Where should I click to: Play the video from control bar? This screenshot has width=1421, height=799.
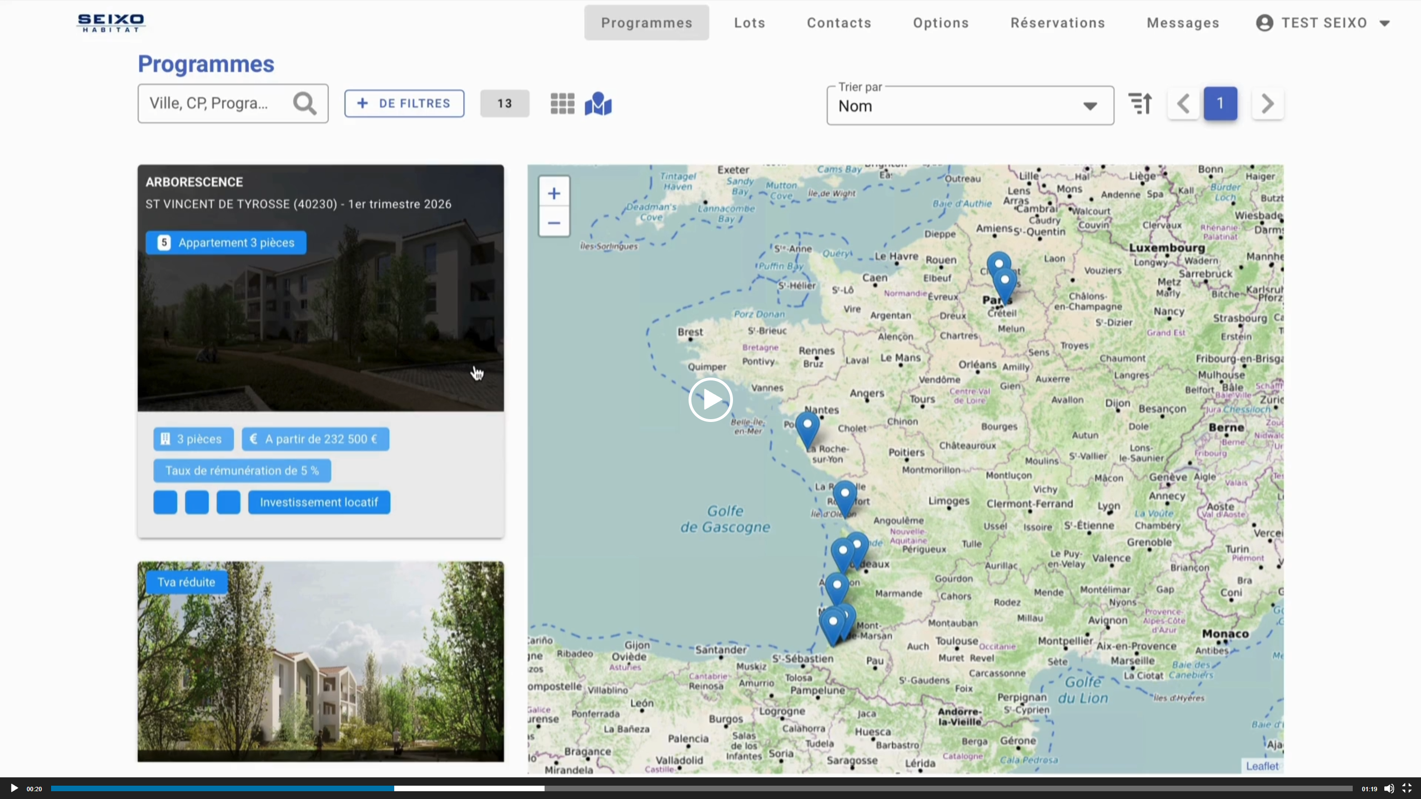pos(14,788)
